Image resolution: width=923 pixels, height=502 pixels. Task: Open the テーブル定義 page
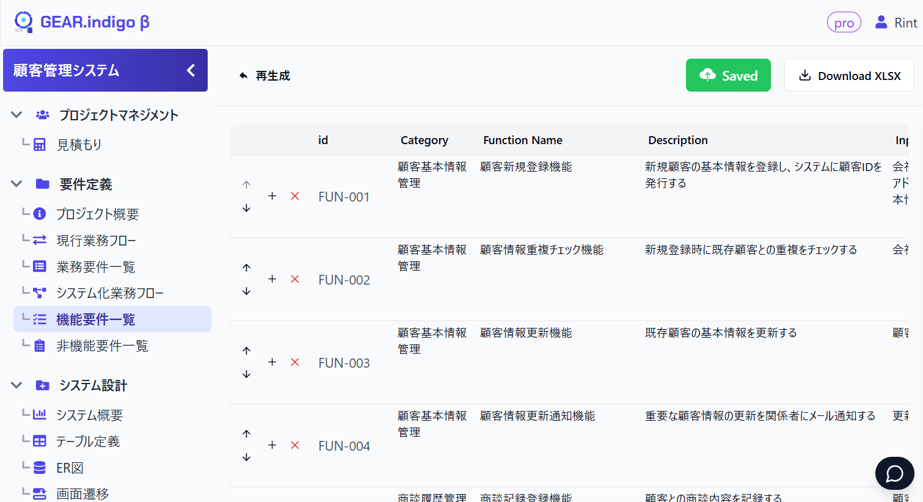[x=88, y=442]
